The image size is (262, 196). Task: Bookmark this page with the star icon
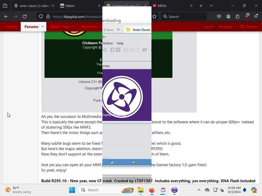154,17
